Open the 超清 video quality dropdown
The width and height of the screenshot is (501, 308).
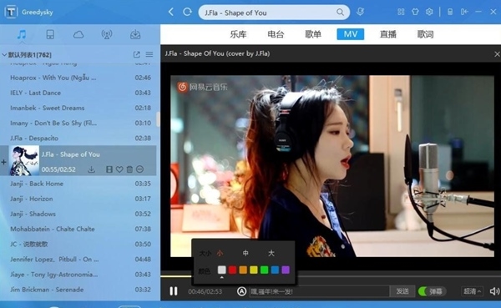(472, 291)
